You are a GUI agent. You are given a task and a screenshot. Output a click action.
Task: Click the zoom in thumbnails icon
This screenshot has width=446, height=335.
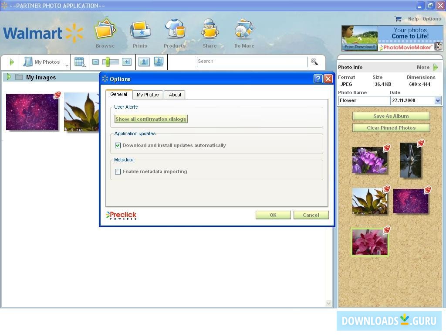pyautogui.click(x=127, y=62)
